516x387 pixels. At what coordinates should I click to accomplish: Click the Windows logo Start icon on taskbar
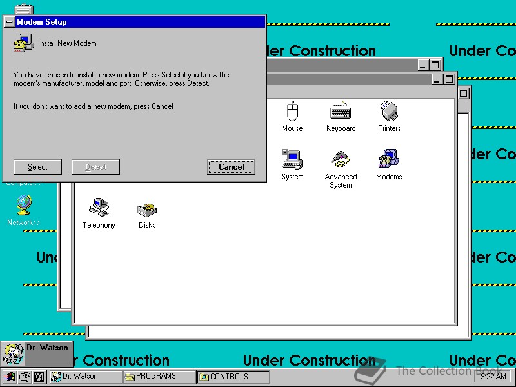(8, 377)
